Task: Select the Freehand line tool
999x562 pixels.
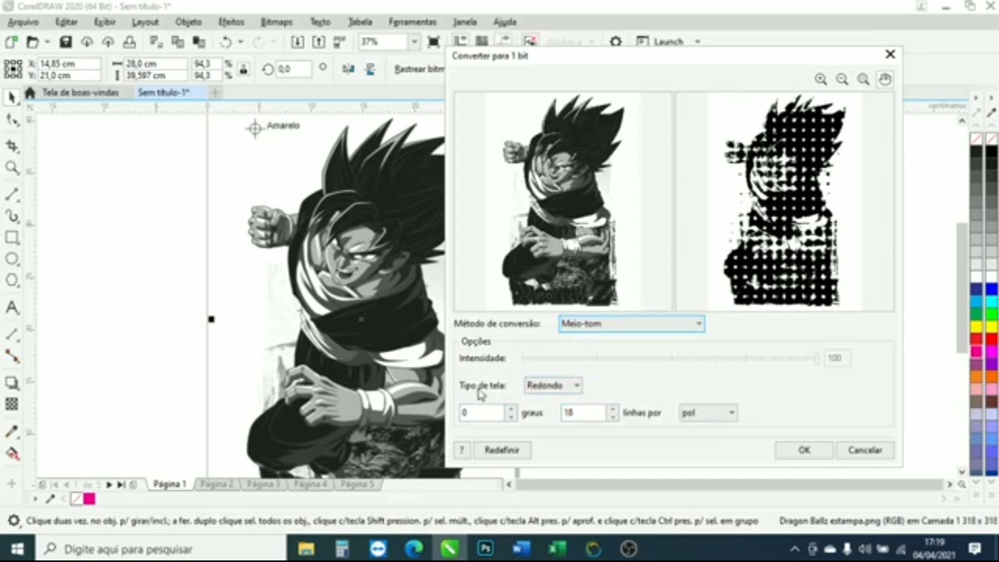Action: [12, 194]
